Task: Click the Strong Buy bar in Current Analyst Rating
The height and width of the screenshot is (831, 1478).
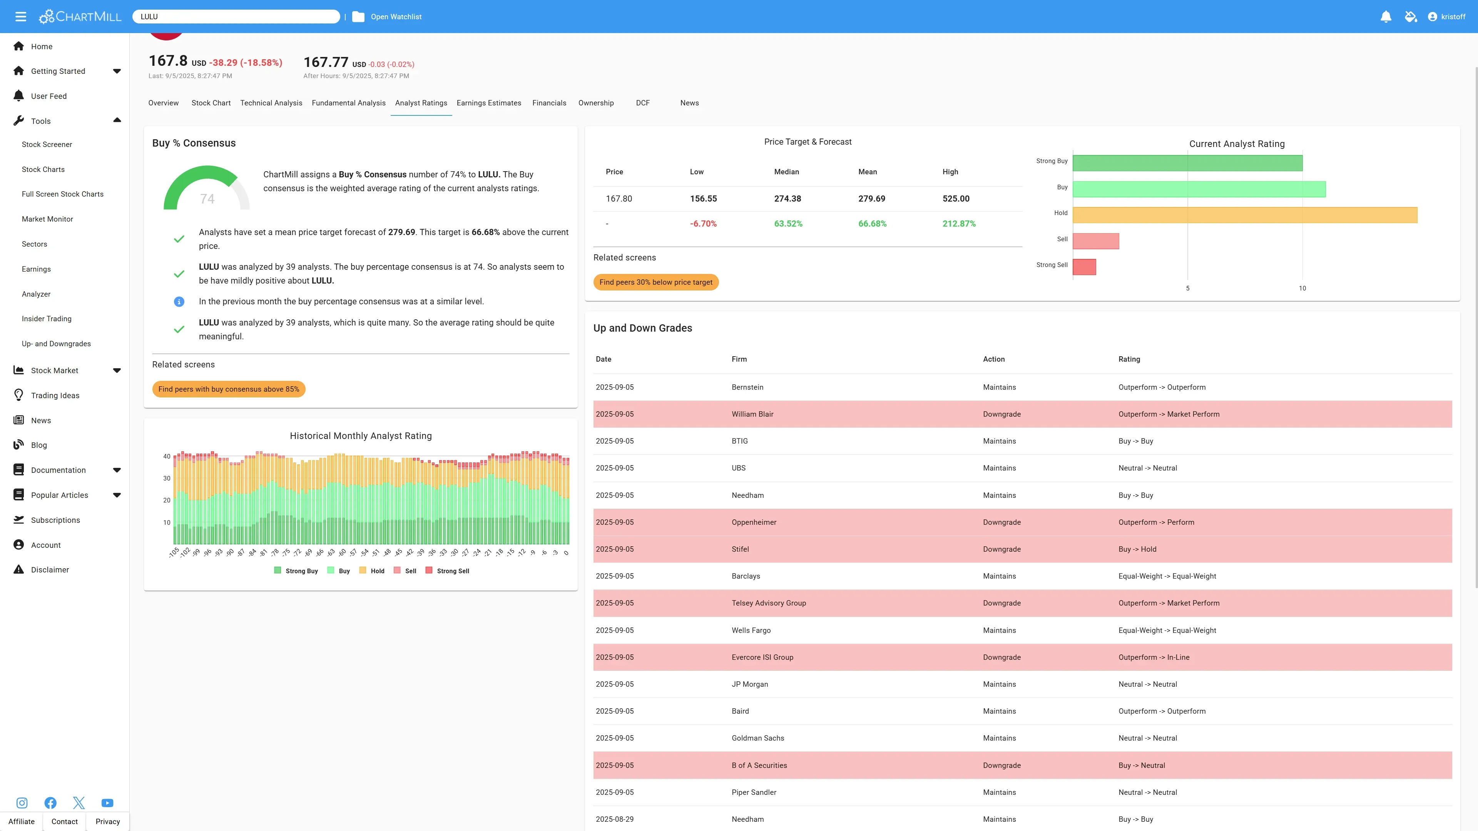Action: click(1188, 164)
